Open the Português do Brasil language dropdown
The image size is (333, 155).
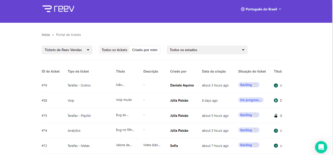261,9
